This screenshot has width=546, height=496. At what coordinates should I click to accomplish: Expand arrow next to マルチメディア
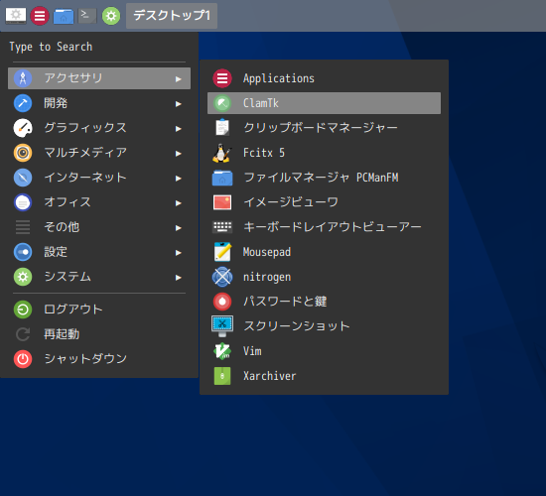pos(179,154)
